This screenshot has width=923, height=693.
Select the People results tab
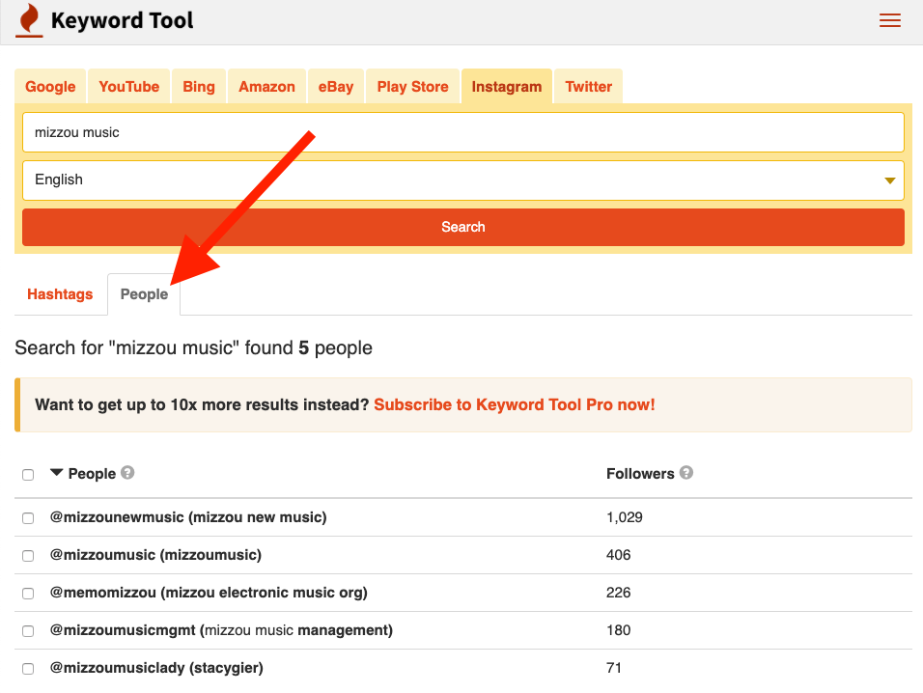(x=144, y=294)
